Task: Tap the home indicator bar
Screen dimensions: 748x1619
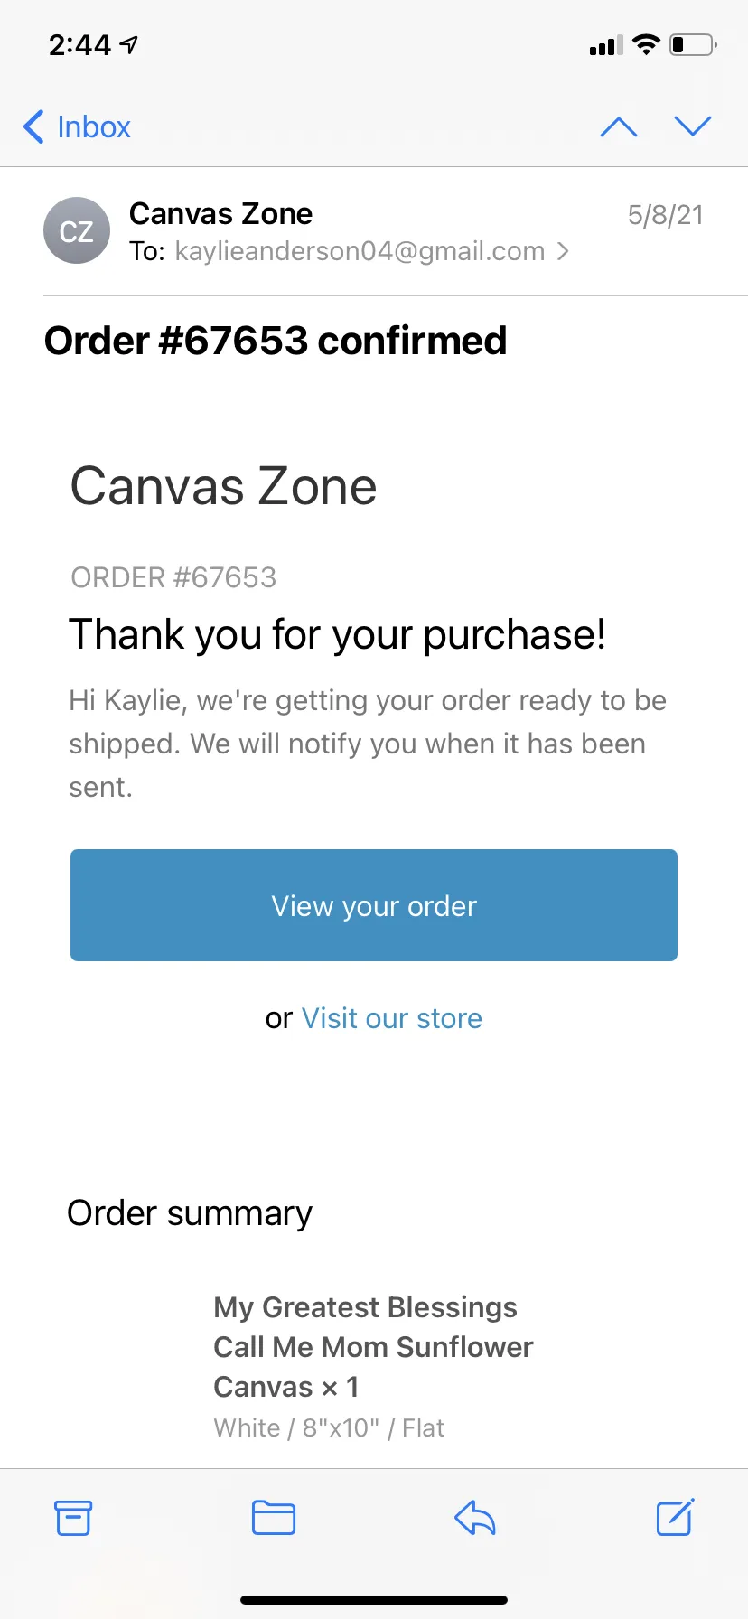Action: pos(374,1600)
